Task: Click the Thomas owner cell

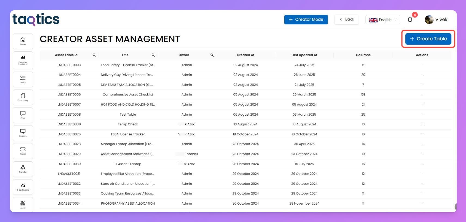Action: (187, 154)
